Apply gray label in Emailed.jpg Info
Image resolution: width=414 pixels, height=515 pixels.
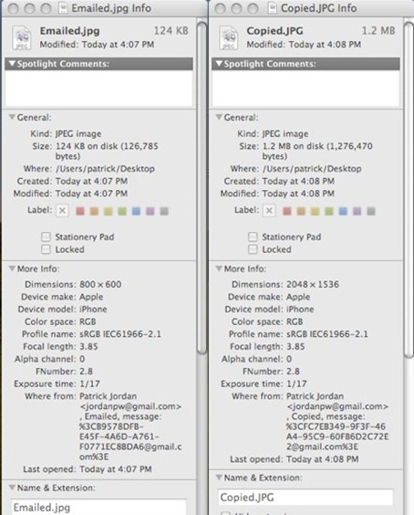(x=164, y=211)
